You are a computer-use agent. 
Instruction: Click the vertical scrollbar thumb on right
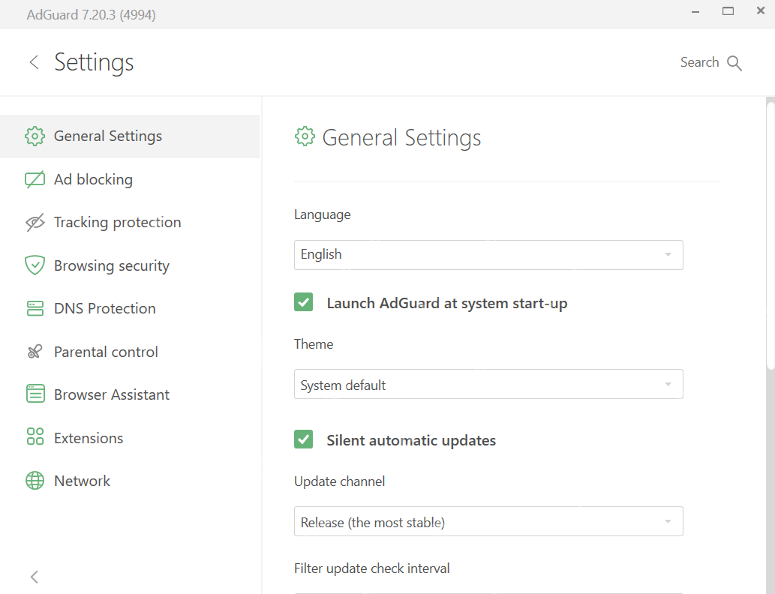click(x=770, y=235)
